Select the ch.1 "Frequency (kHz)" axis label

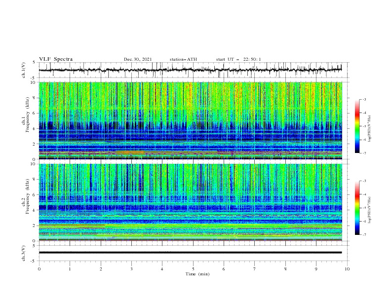tap(28, 114)
